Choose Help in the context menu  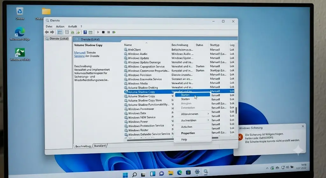pyautogui.click(x=193, y=139)
